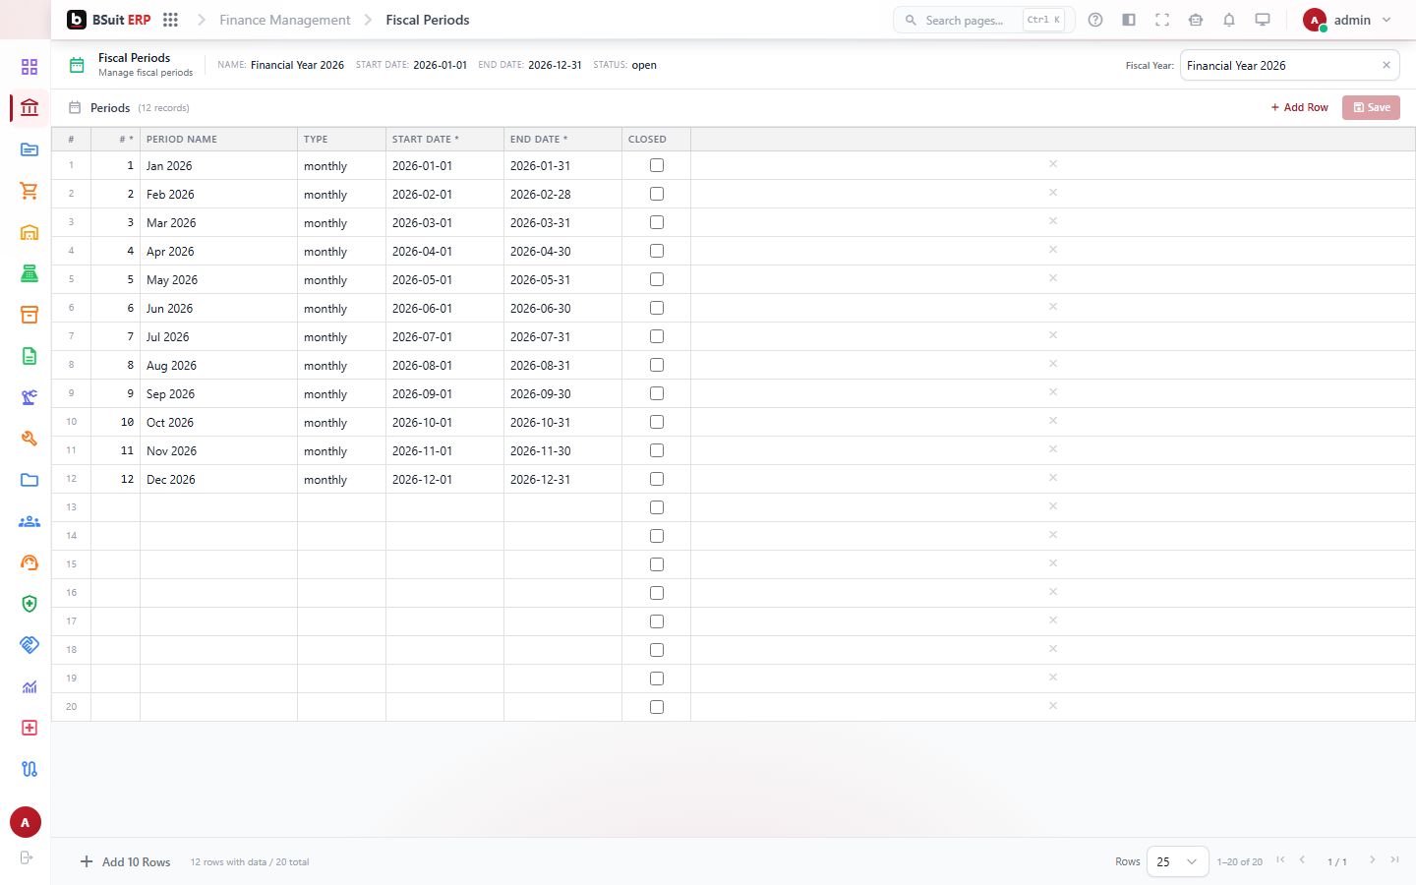Clear the Fiscal Year selection
Screen dimensions: 1416x885
[x=1386, y=66]
